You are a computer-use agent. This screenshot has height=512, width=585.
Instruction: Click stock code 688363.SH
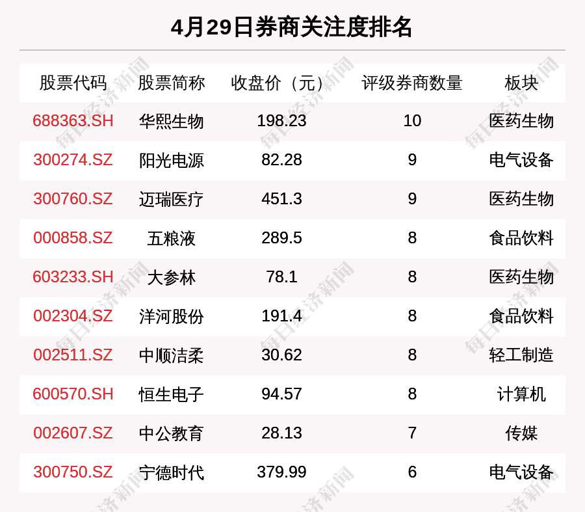73,121
